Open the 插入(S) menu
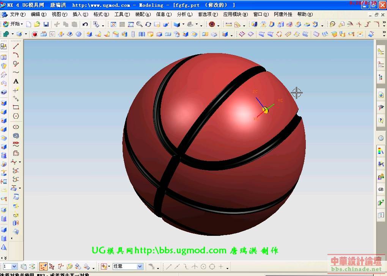387x276 pixels. [80, 14]
